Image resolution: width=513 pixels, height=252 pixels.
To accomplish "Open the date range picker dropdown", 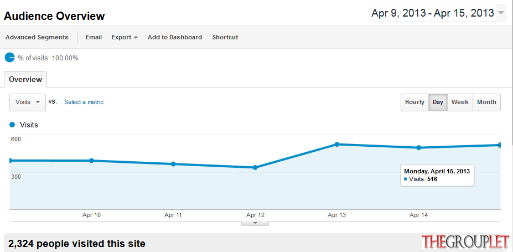I will click(x=501, y=13).
